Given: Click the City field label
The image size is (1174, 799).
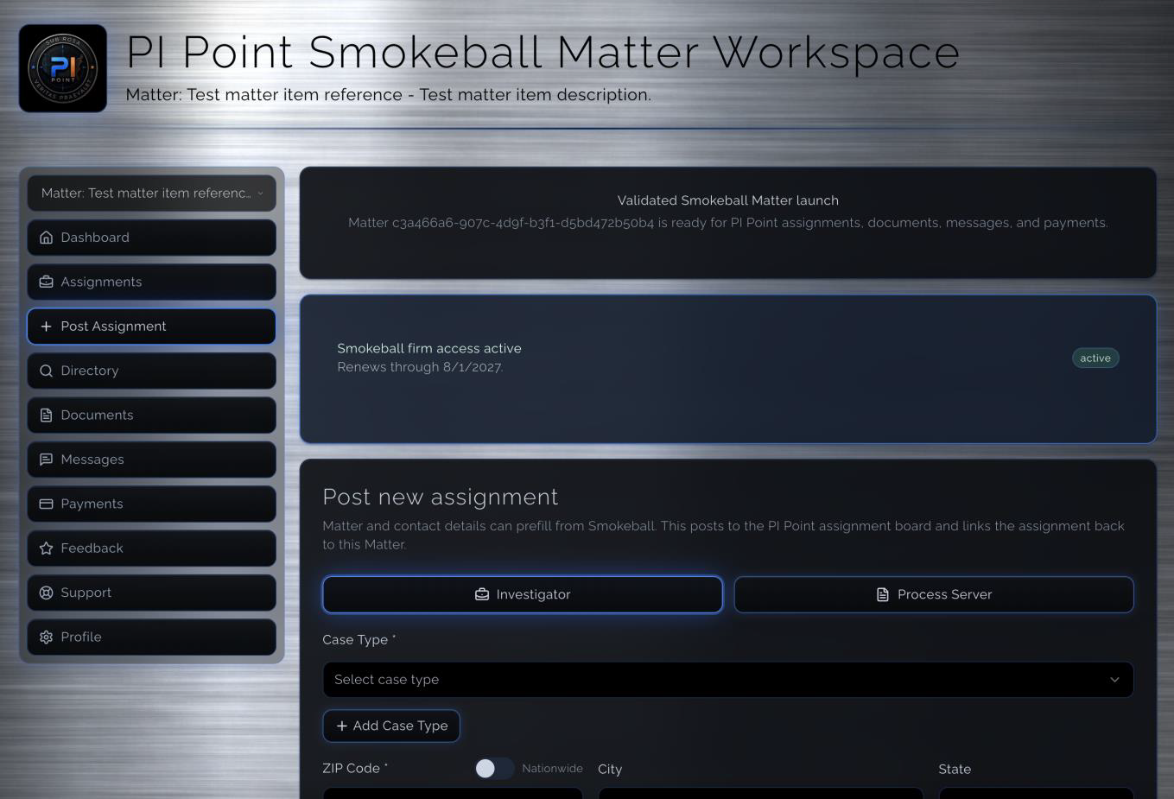Looking at the screenshot, I should point(610,769).
